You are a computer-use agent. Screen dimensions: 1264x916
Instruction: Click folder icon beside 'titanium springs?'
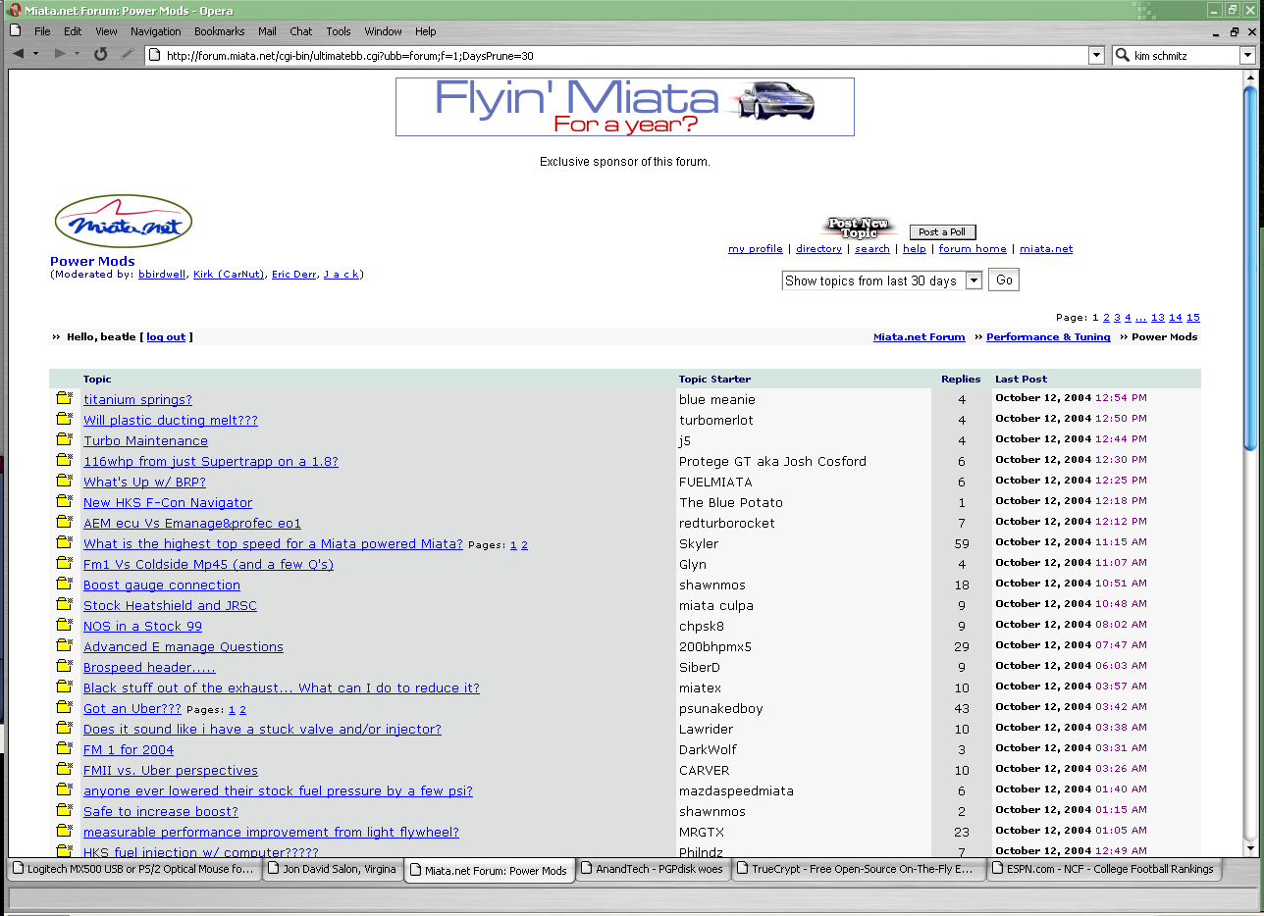click(65, 398)
